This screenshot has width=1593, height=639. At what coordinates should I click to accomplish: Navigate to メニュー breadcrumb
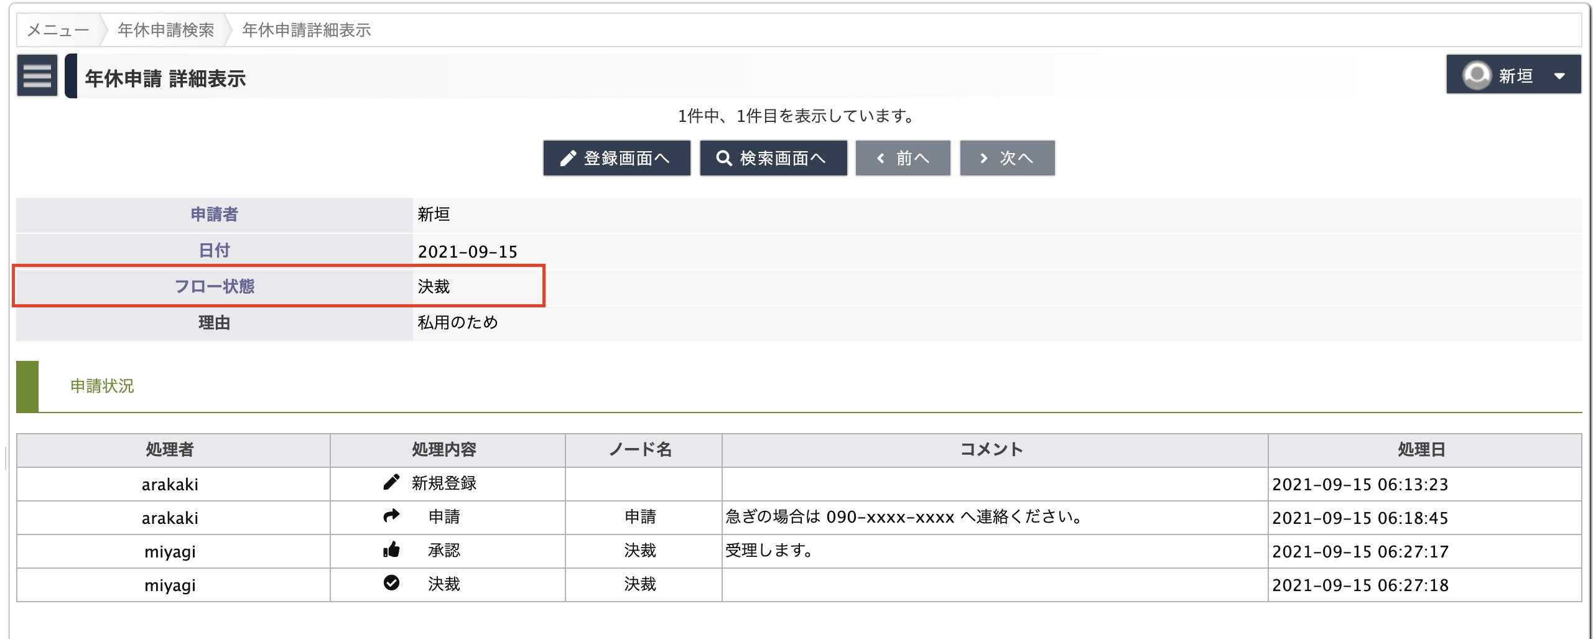(x=58, y=30)
